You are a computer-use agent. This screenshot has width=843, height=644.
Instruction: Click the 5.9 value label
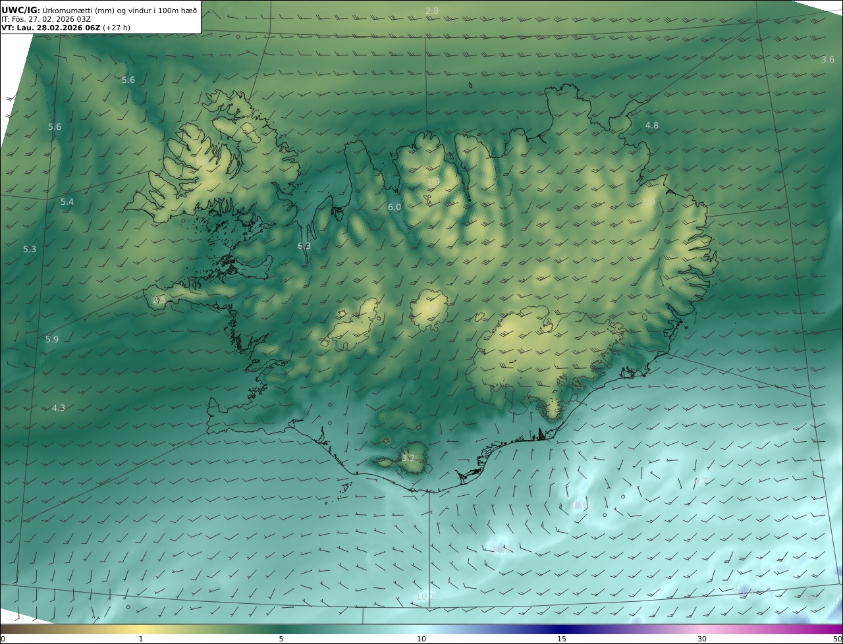pos(52,339)
